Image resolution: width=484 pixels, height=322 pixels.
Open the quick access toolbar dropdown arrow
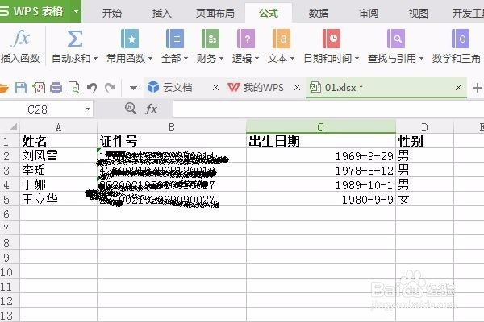[133, 88]
